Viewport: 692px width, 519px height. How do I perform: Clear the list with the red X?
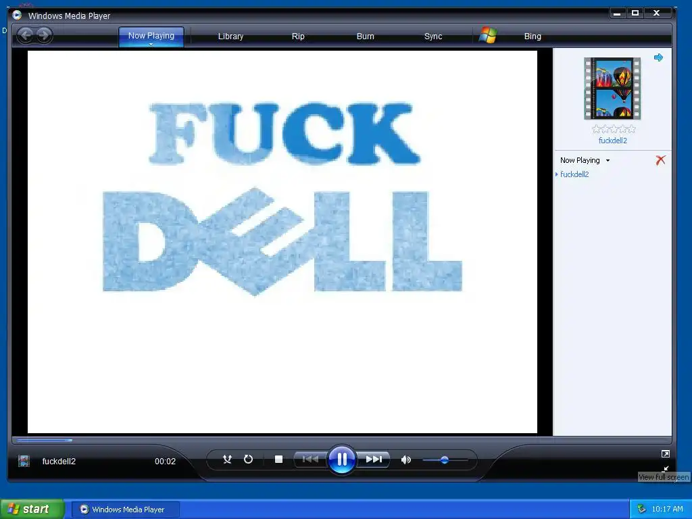tap(660, 159)
